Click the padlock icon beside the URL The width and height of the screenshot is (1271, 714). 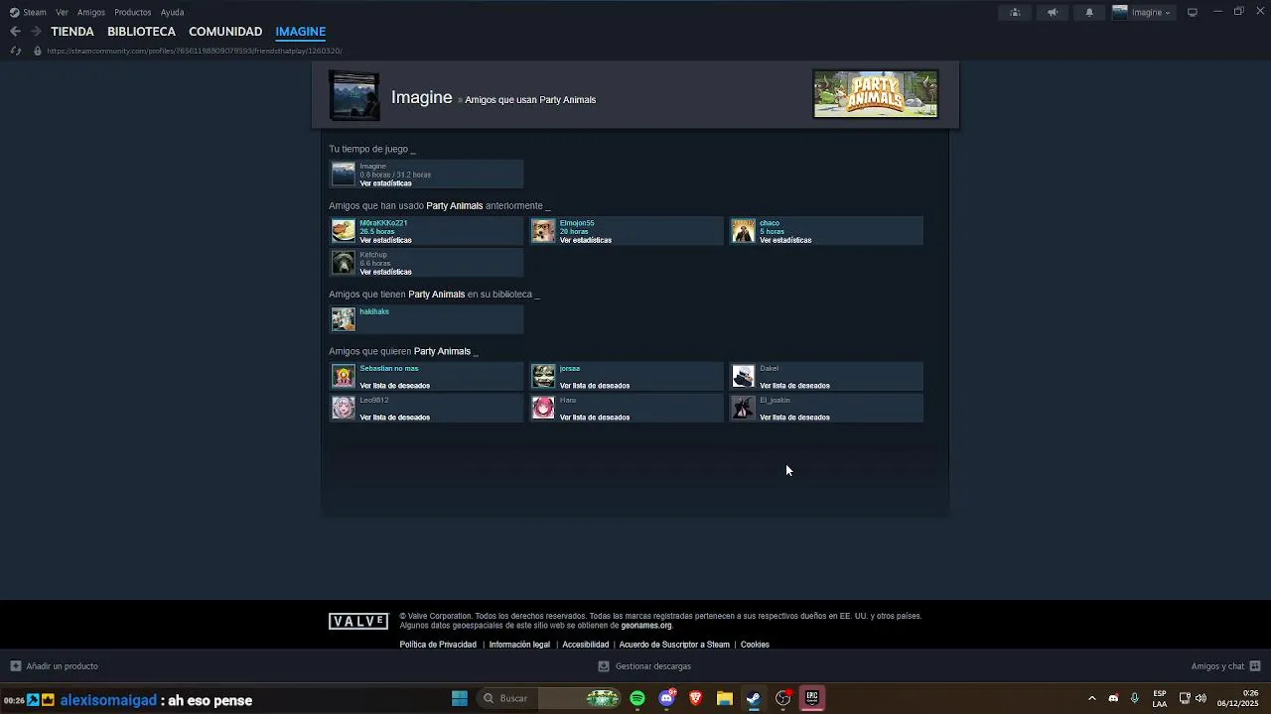38,51
